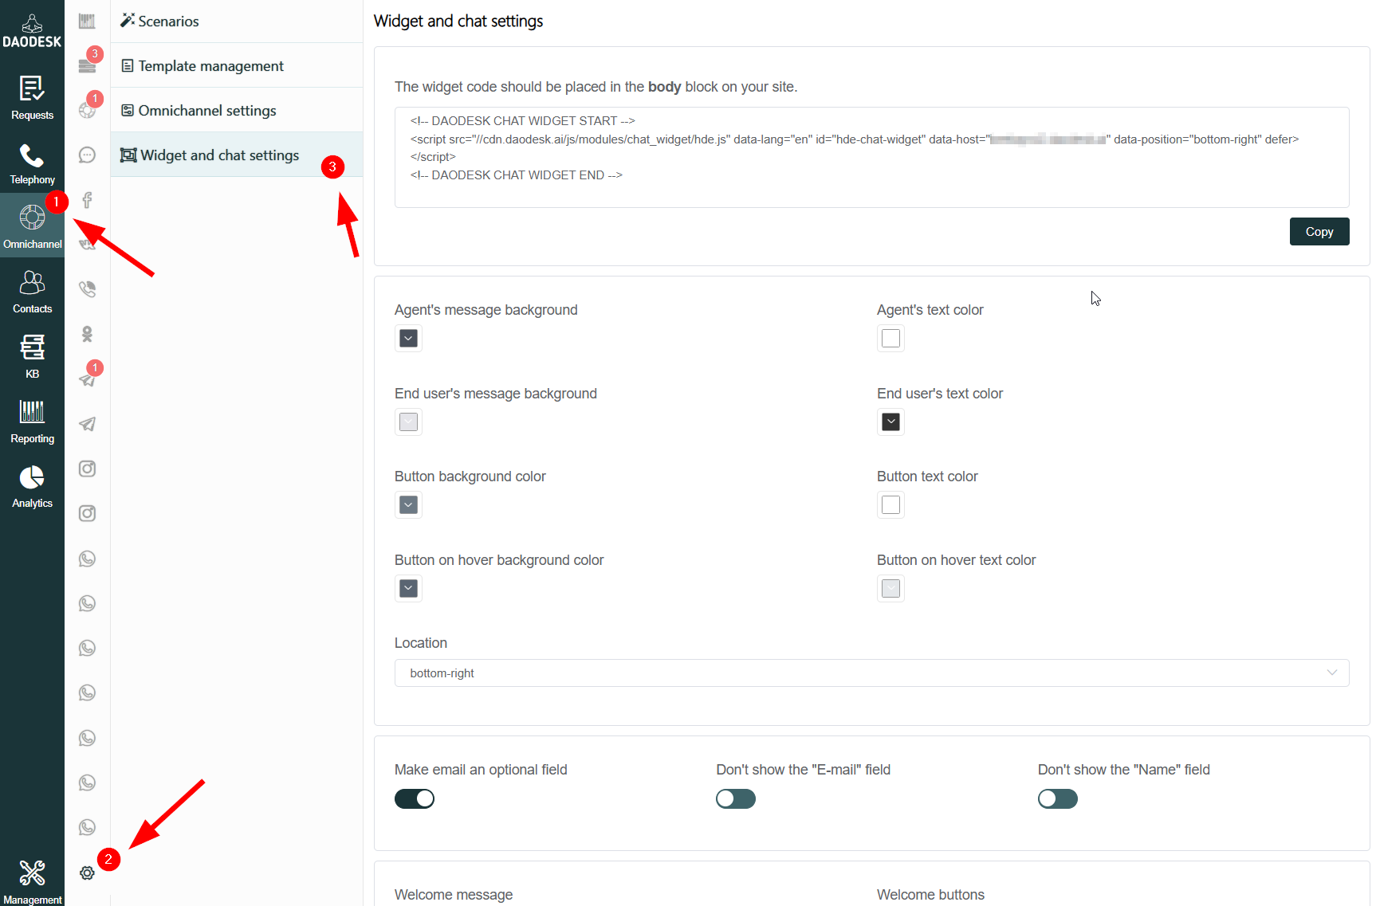Click the DAODESK logo
1376x906 pixels.
pyautogui.click(x=32, y=32)
